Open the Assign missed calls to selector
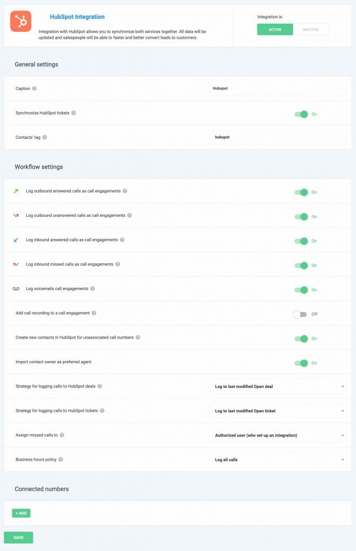This screenshot has height=551, width=356. click(277, 435)
